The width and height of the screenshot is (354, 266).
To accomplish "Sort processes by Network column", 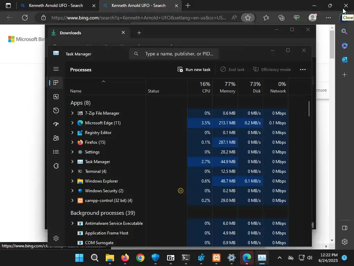I will [x=276, y=87].
